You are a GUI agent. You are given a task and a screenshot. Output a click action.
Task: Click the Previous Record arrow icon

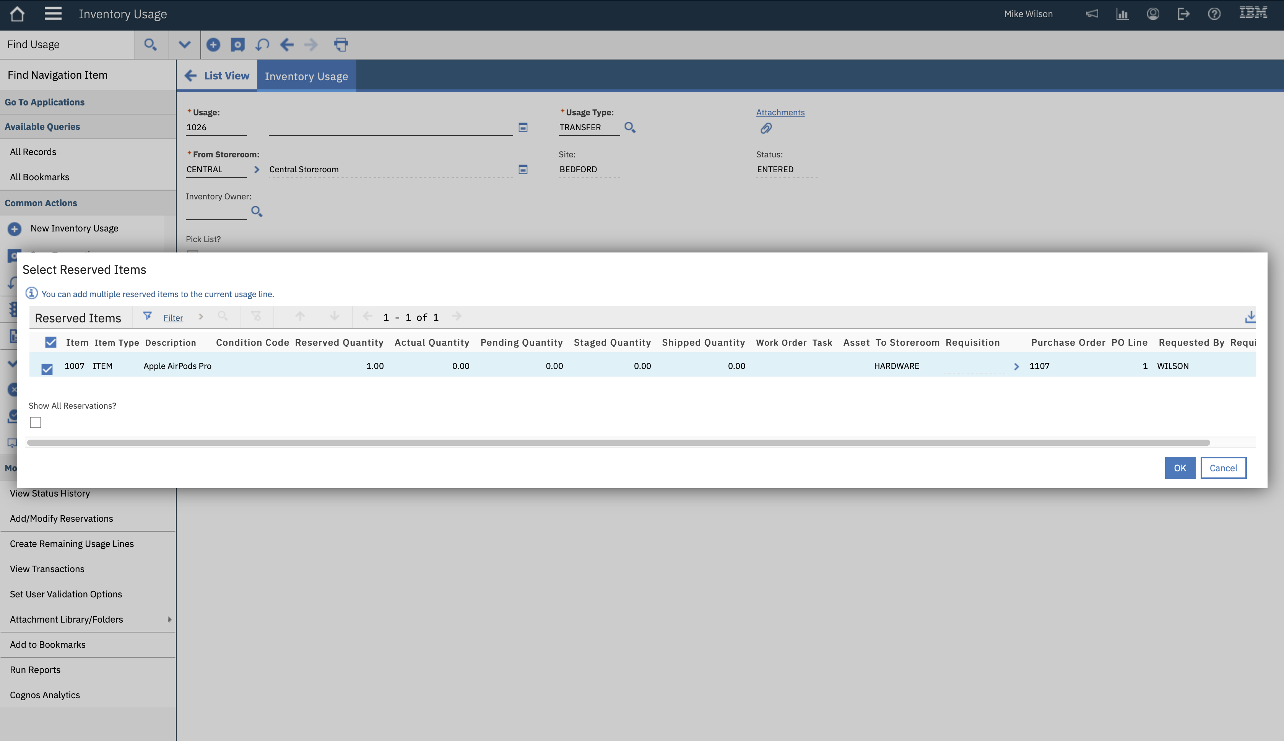pyautogui.click(x=287, y=45)
